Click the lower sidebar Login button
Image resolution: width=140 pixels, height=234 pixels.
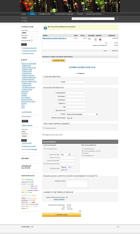(24, 140)
